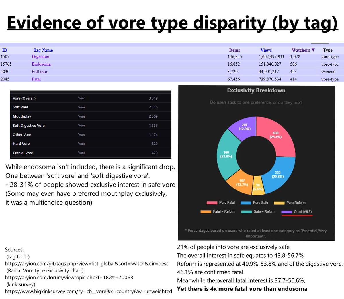Click Items value 3,720
Screen dimensions: 344x299
pyautogui.click(x=232, y=72)
